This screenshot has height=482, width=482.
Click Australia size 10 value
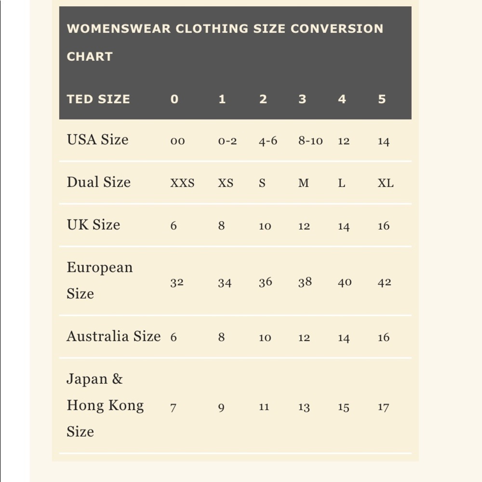click(x=265, y=337)
